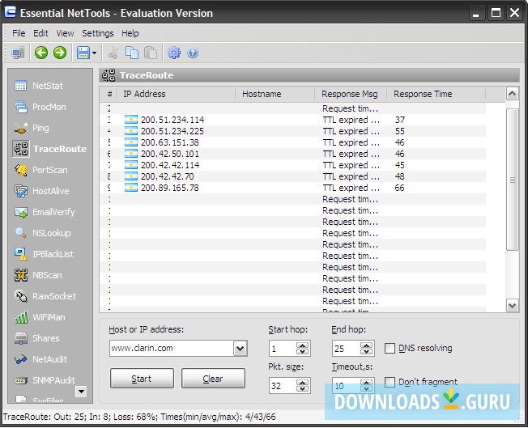Select the row with IP 200.63.151.38
Viewport: 528px width, 428px height.
click(x=293, y=142)
